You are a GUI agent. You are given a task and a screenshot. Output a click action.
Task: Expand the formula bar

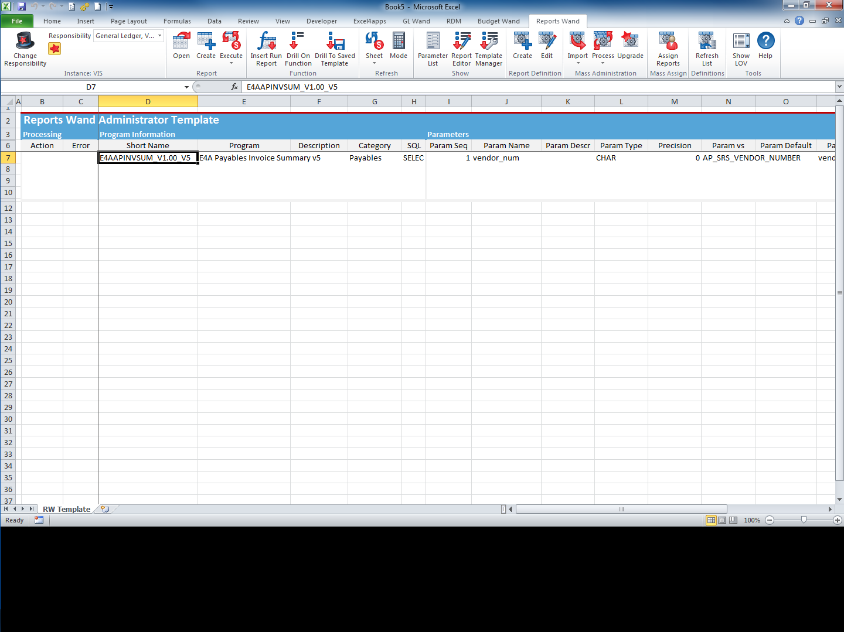click(x=839, y=87)
